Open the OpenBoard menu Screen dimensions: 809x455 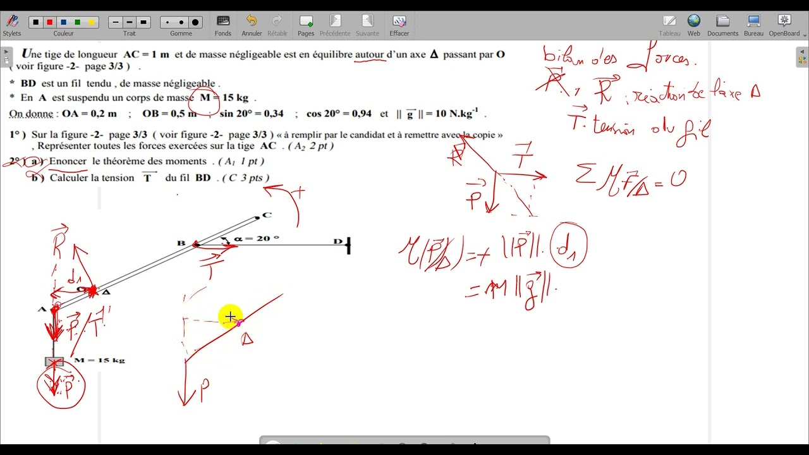(784, 25)
